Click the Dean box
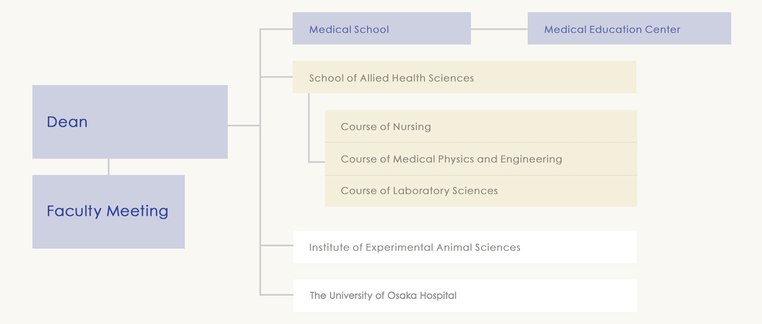Screen dimensions: 762x324 [130, 122]
